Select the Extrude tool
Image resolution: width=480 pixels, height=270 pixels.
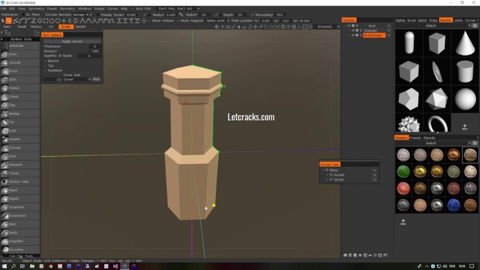[20, 148]
